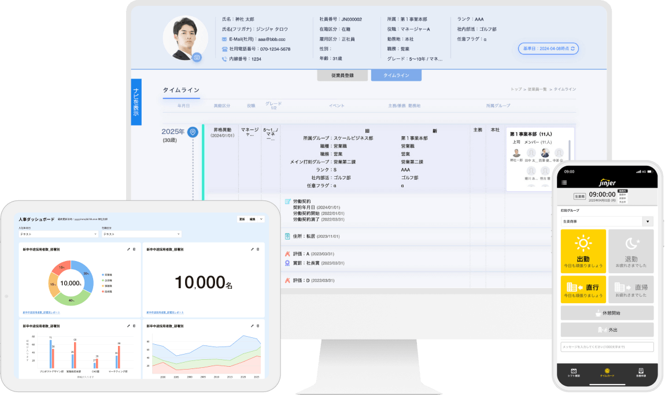Switch to the 従業員登録 tab
The image size is (665, 395).
(x=342, y=76)
